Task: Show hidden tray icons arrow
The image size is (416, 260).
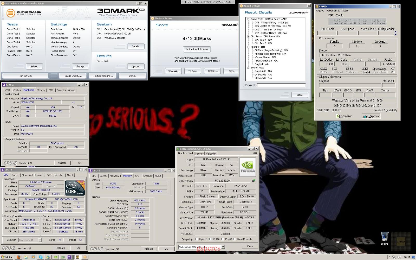Action: pyautogui.click(x=389, y=257)
